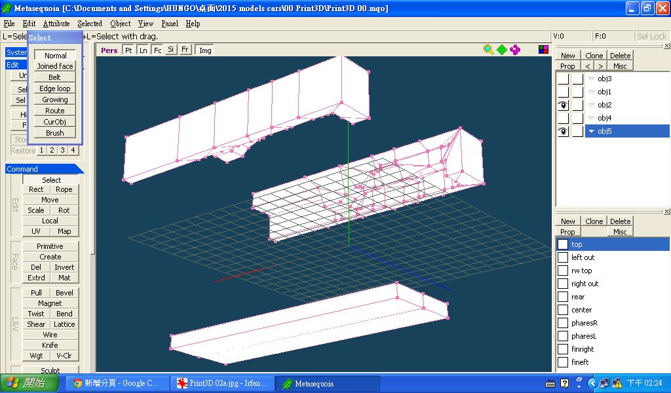Click the four-color viewport layout icon
The width and height of the screenshot is (671, 393).
pyautogui.click(x=543, y=50)
